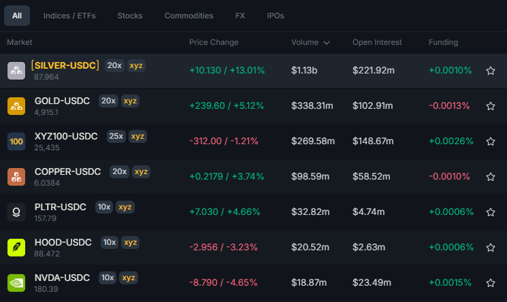This screenshot has width=507, height=302.
Task: Favorite NVDA-USDC with its star
Action: click(491, 283)
